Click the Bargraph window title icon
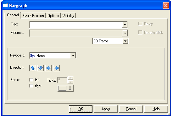Image resolution: width=173 pixels, height=118 pixels. tap(5, 5)
